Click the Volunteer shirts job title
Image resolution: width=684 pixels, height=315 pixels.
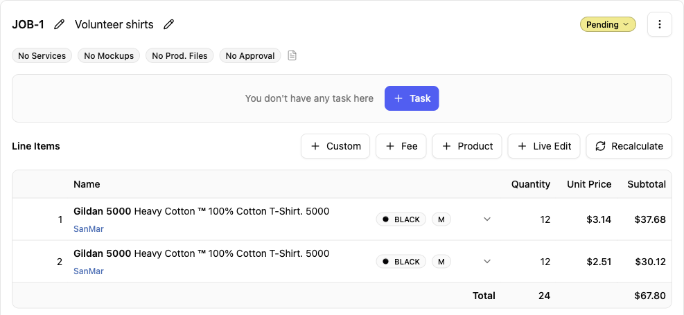coord(114,24)
